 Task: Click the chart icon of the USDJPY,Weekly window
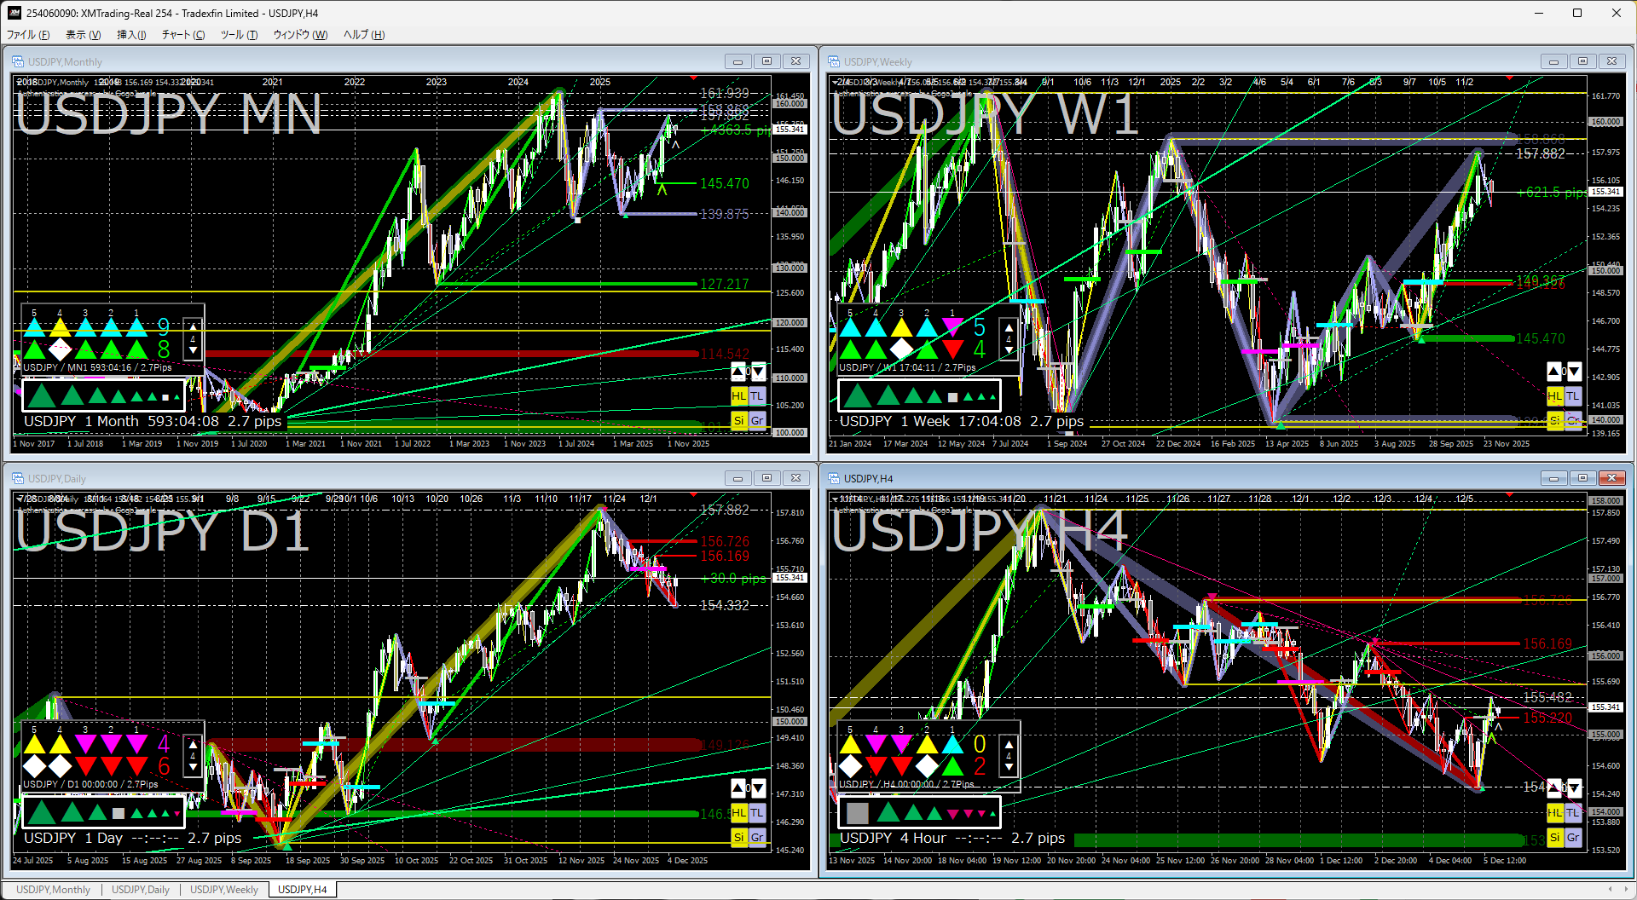(834, 61)
